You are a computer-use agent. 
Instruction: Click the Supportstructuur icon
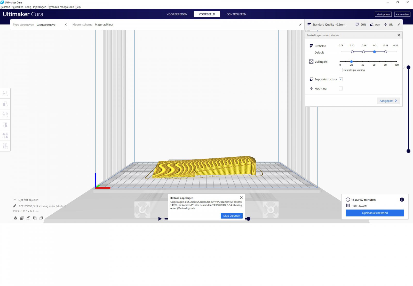coord(311,79)
